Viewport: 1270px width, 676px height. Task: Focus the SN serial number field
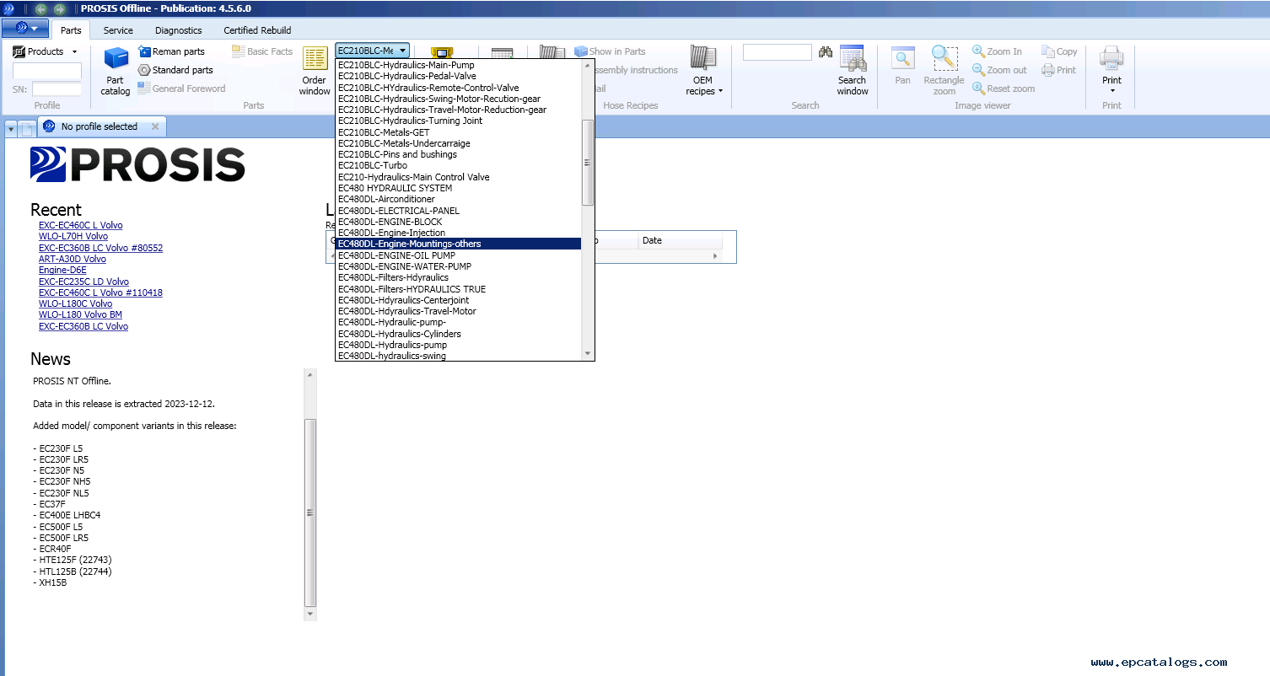[57, 89]
